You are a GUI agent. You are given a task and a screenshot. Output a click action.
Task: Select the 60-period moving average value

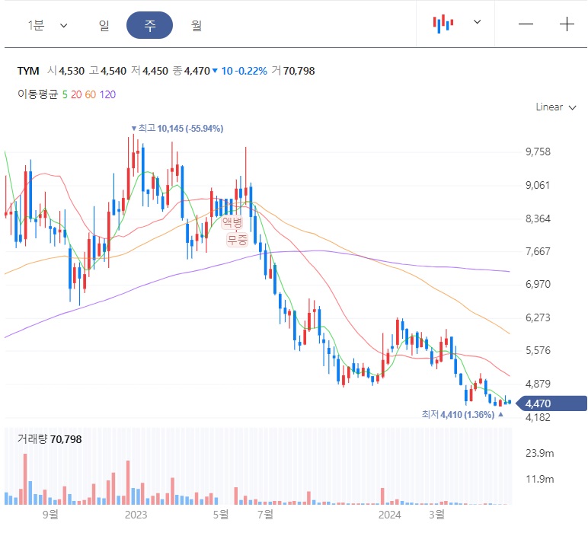pos(91,94)
